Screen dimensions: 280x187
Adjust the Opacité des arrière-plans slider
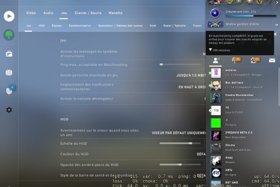pos(180,164)
